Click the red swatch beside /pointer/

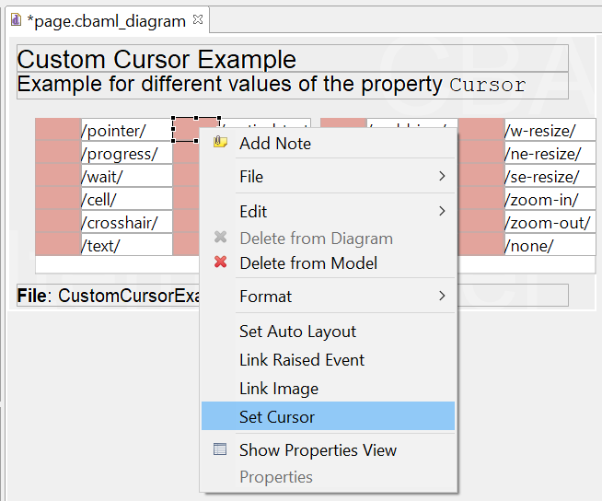click(58, 131)
